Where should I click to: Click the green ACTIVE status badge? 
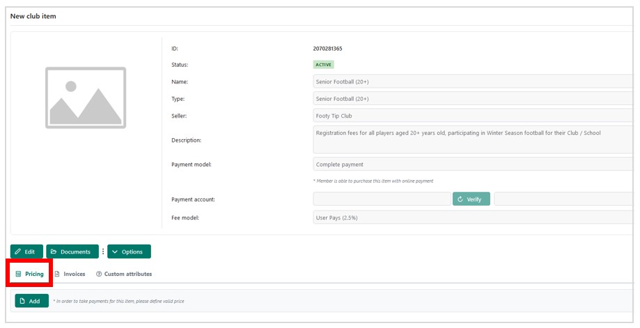tap(324, 65)
